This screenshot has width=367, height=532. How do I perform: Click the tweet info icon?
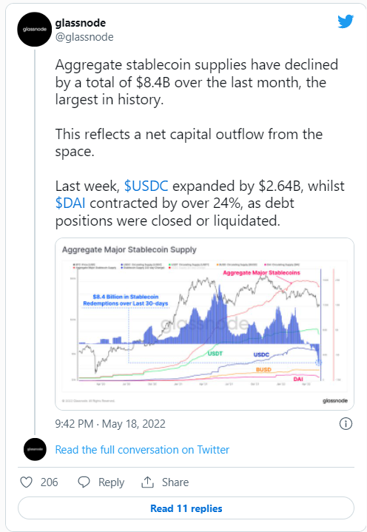[346, 423]
